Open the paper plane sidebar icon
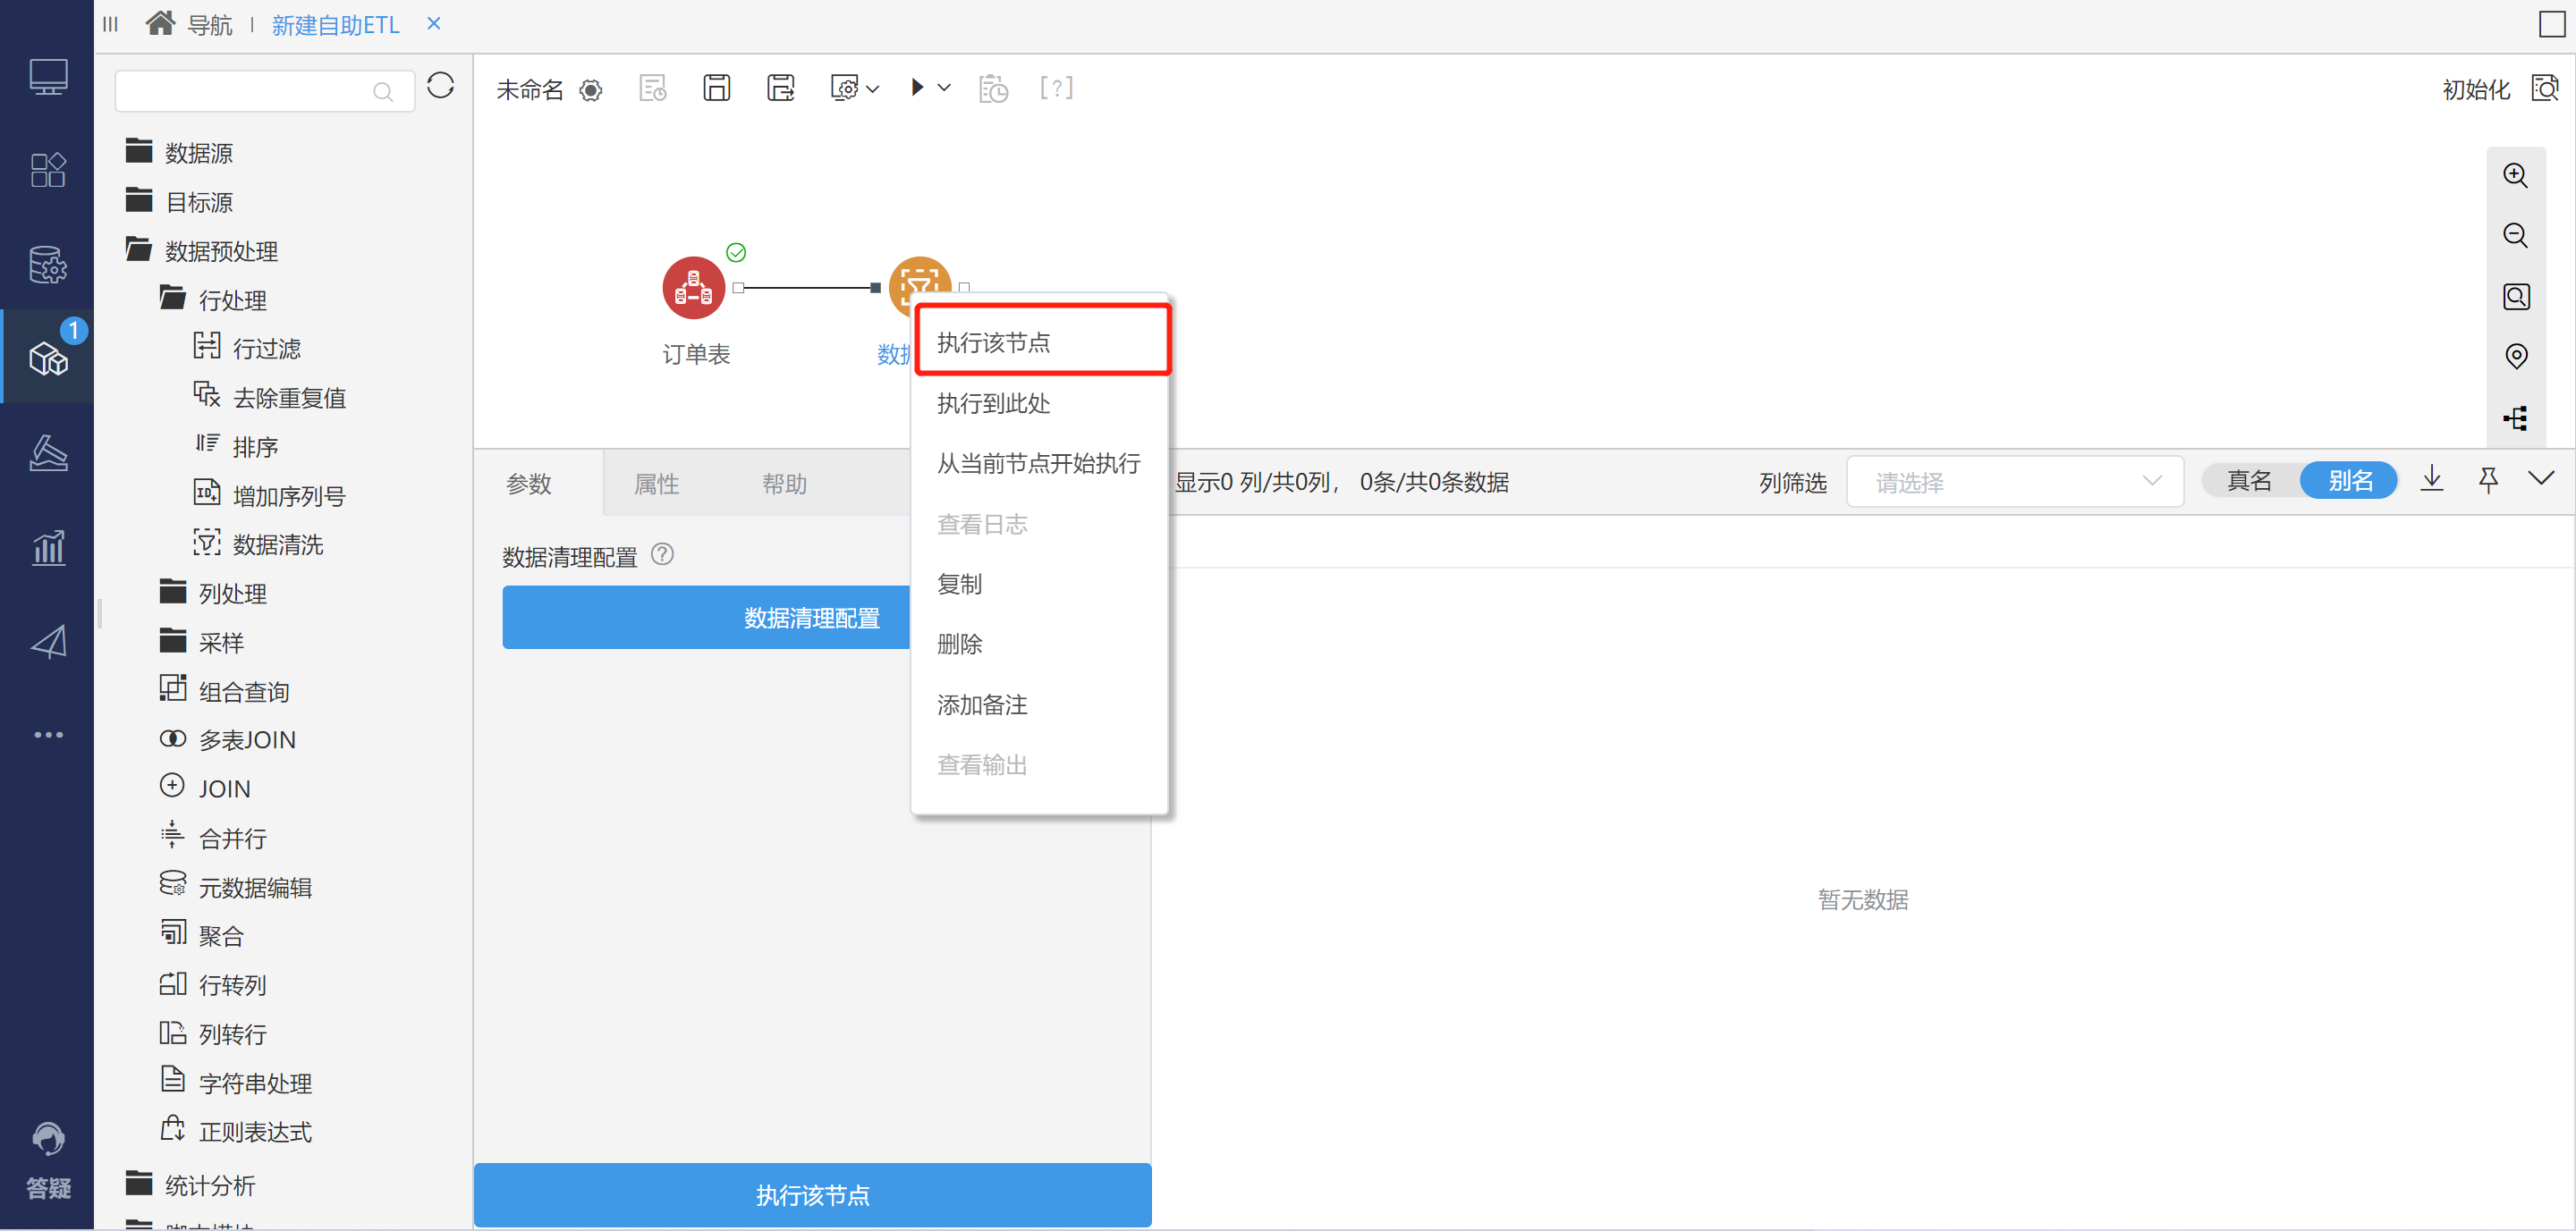2576x1231 pixels. pyautogui.click(x=48, y=642)
